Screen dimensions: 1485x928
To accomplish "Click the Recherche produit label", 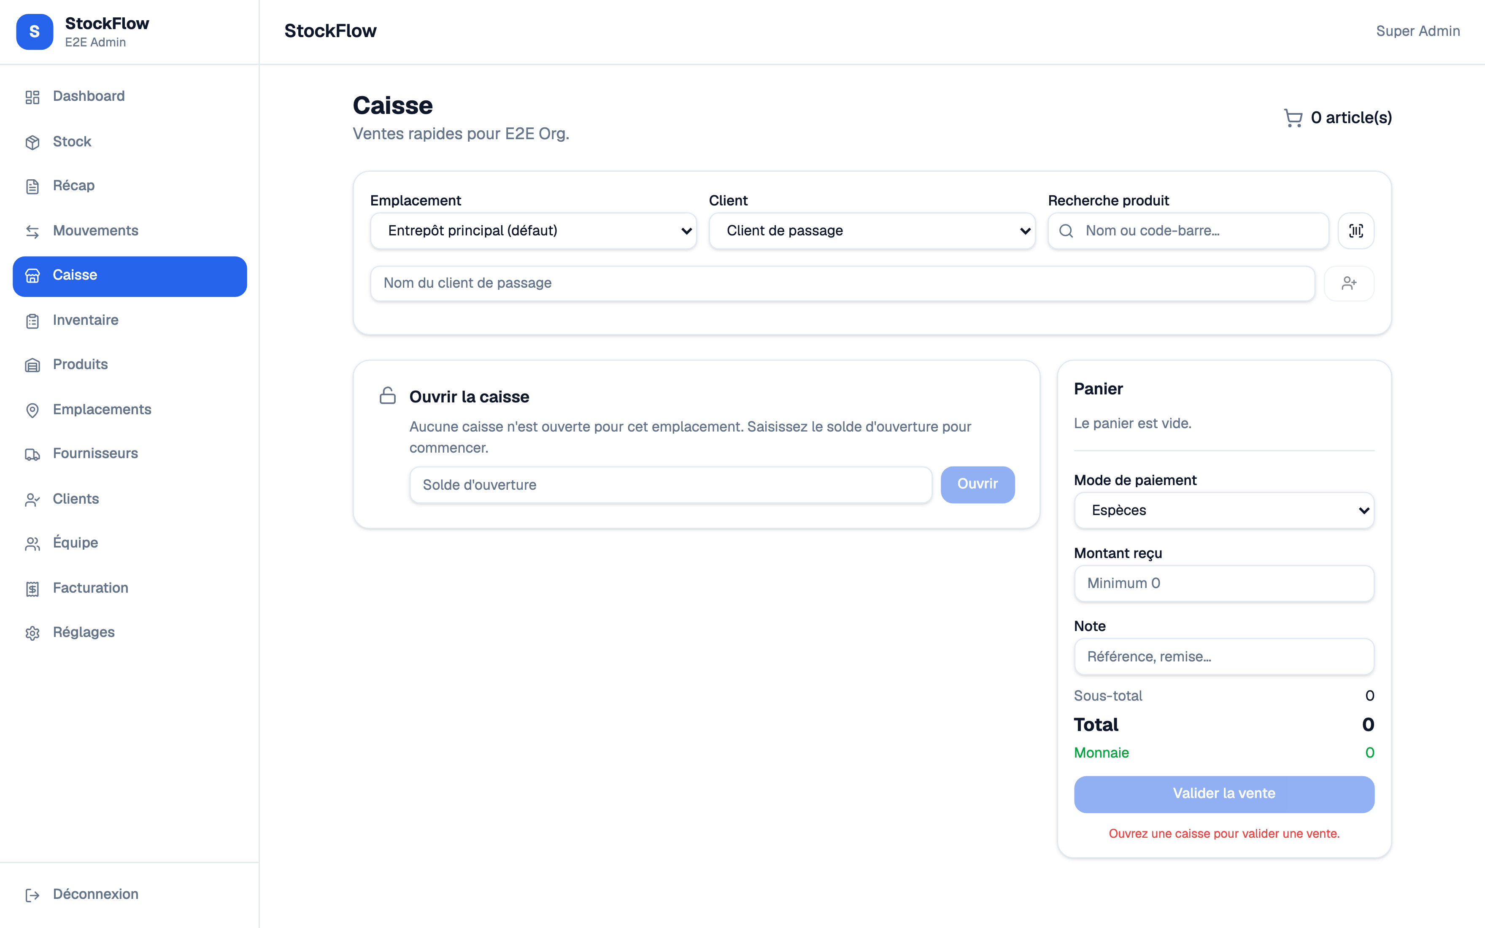I will [x=1108, y=201].
